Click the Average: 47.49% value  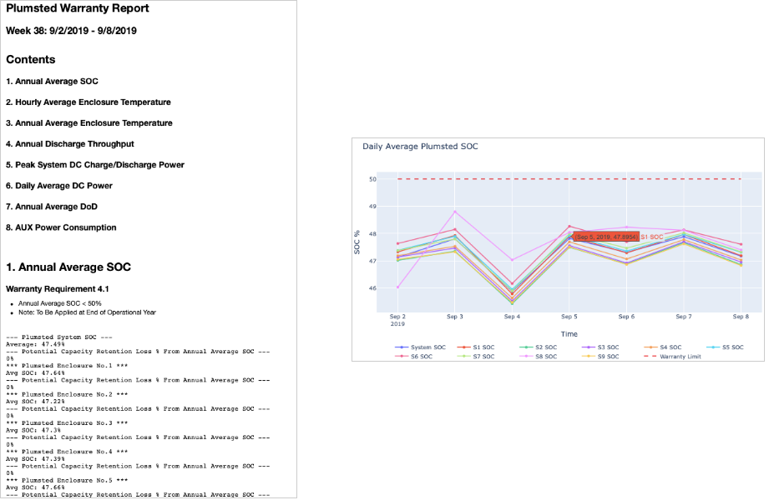pyautogui.click(x=35, y=344)
